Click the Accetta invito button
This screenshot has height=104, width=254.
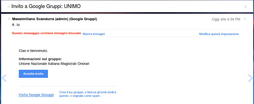[33, 74]
